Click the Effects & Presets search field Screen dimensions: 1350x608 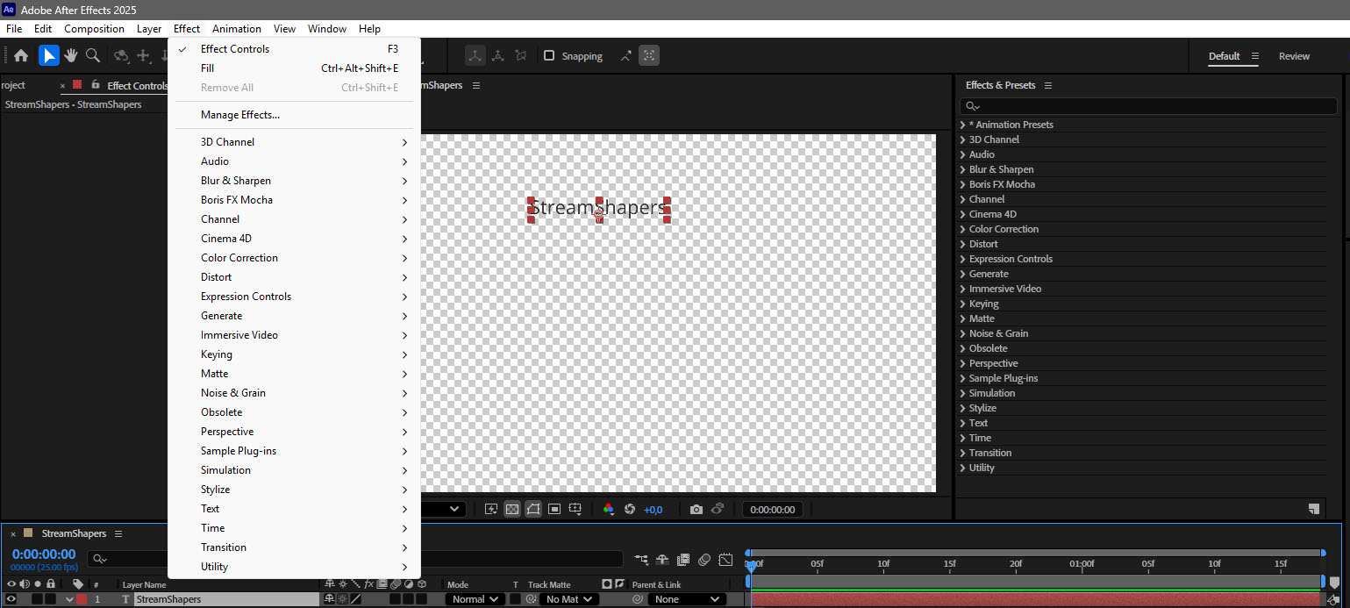[1148, 105]
